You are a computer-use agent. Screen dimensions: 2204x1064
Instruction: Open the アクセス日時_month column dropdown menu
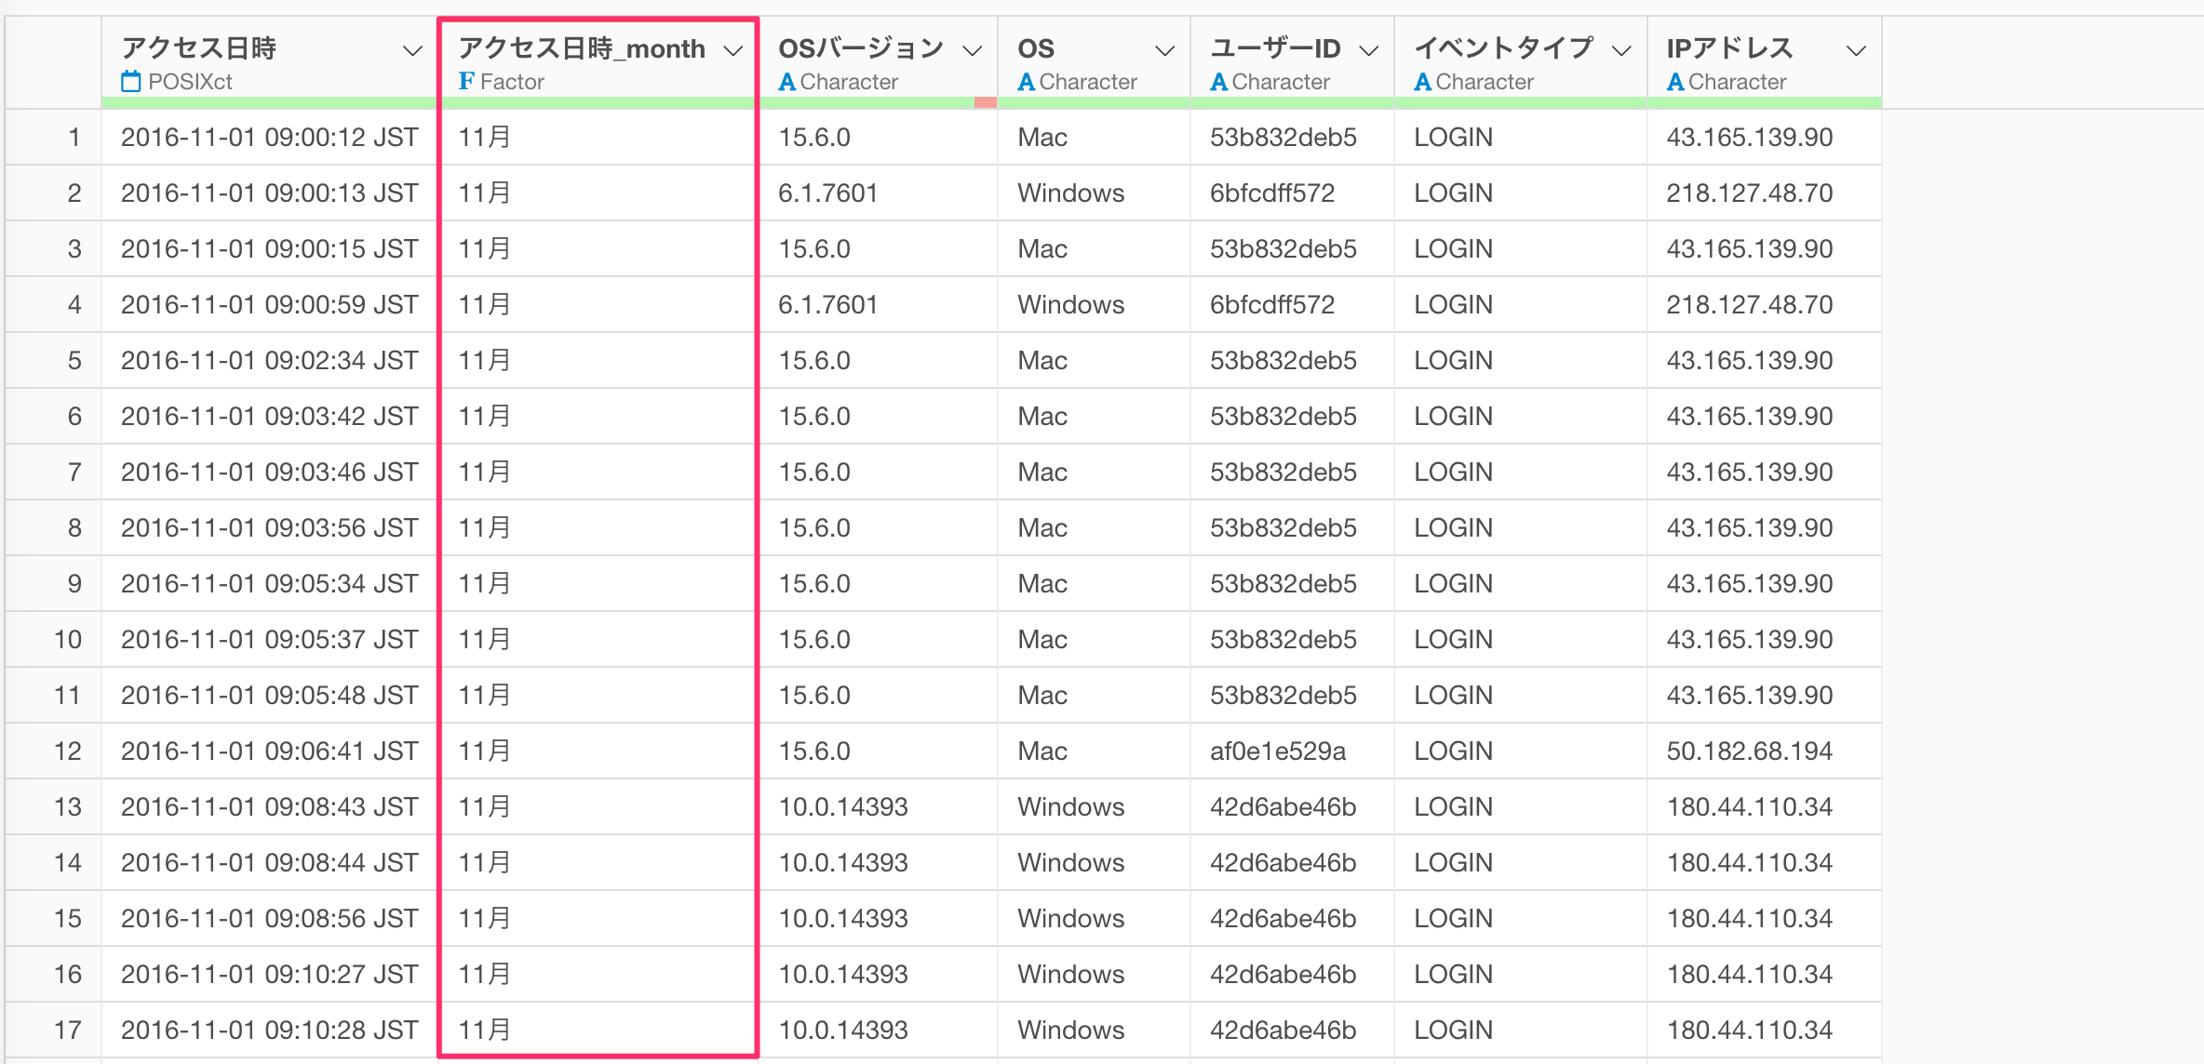pos(733,50)
